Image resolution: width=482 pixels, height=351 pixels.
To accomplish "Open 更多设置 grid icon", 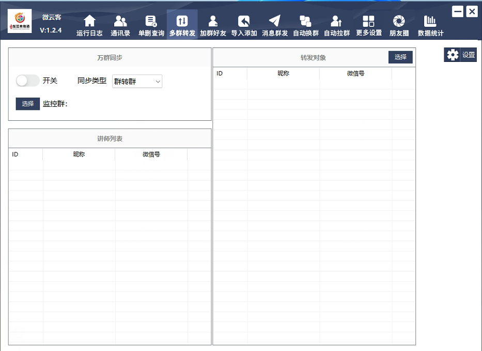I will 369,22.
